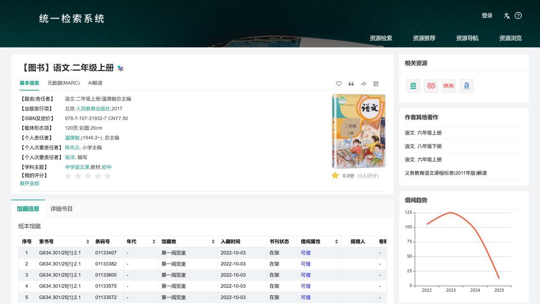Image resolution: width=540 pixels, height=304 pixels.
Task: Rate the book with the first star
Action: [68, 176]
